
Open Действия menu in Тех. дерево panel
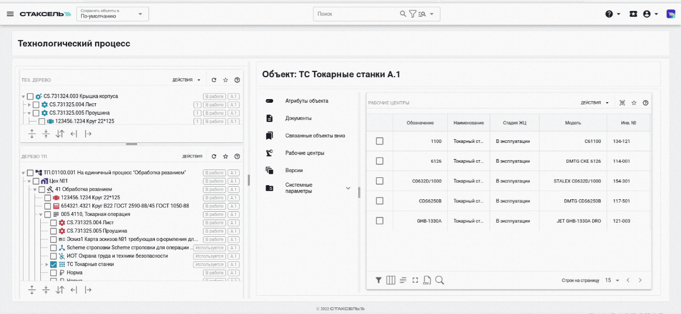[x=187, y=80]
